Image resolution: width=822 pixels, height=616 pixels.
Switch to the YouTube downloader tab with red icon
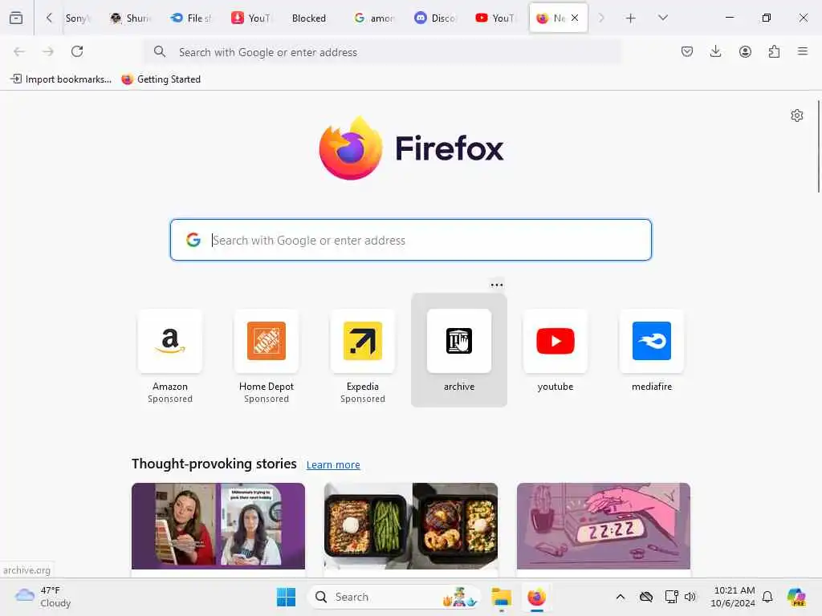(251, 18)
